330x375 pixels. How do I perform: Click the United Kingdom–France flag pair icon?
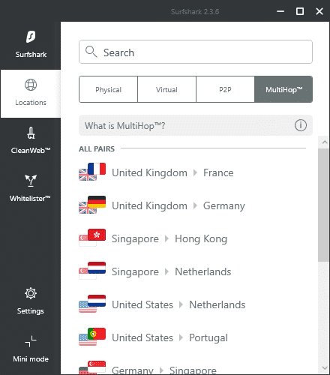(92, 172)
